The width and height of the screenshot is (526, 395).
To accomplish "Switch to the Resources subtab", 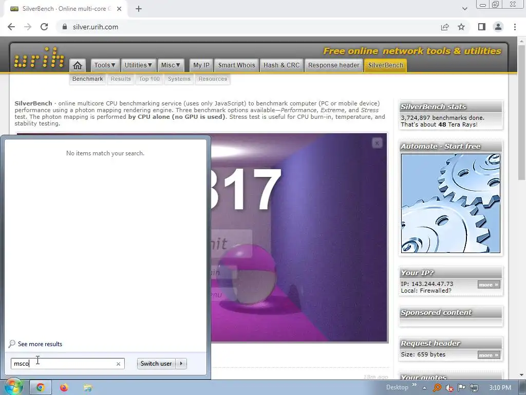I will [x=213, y=79].
